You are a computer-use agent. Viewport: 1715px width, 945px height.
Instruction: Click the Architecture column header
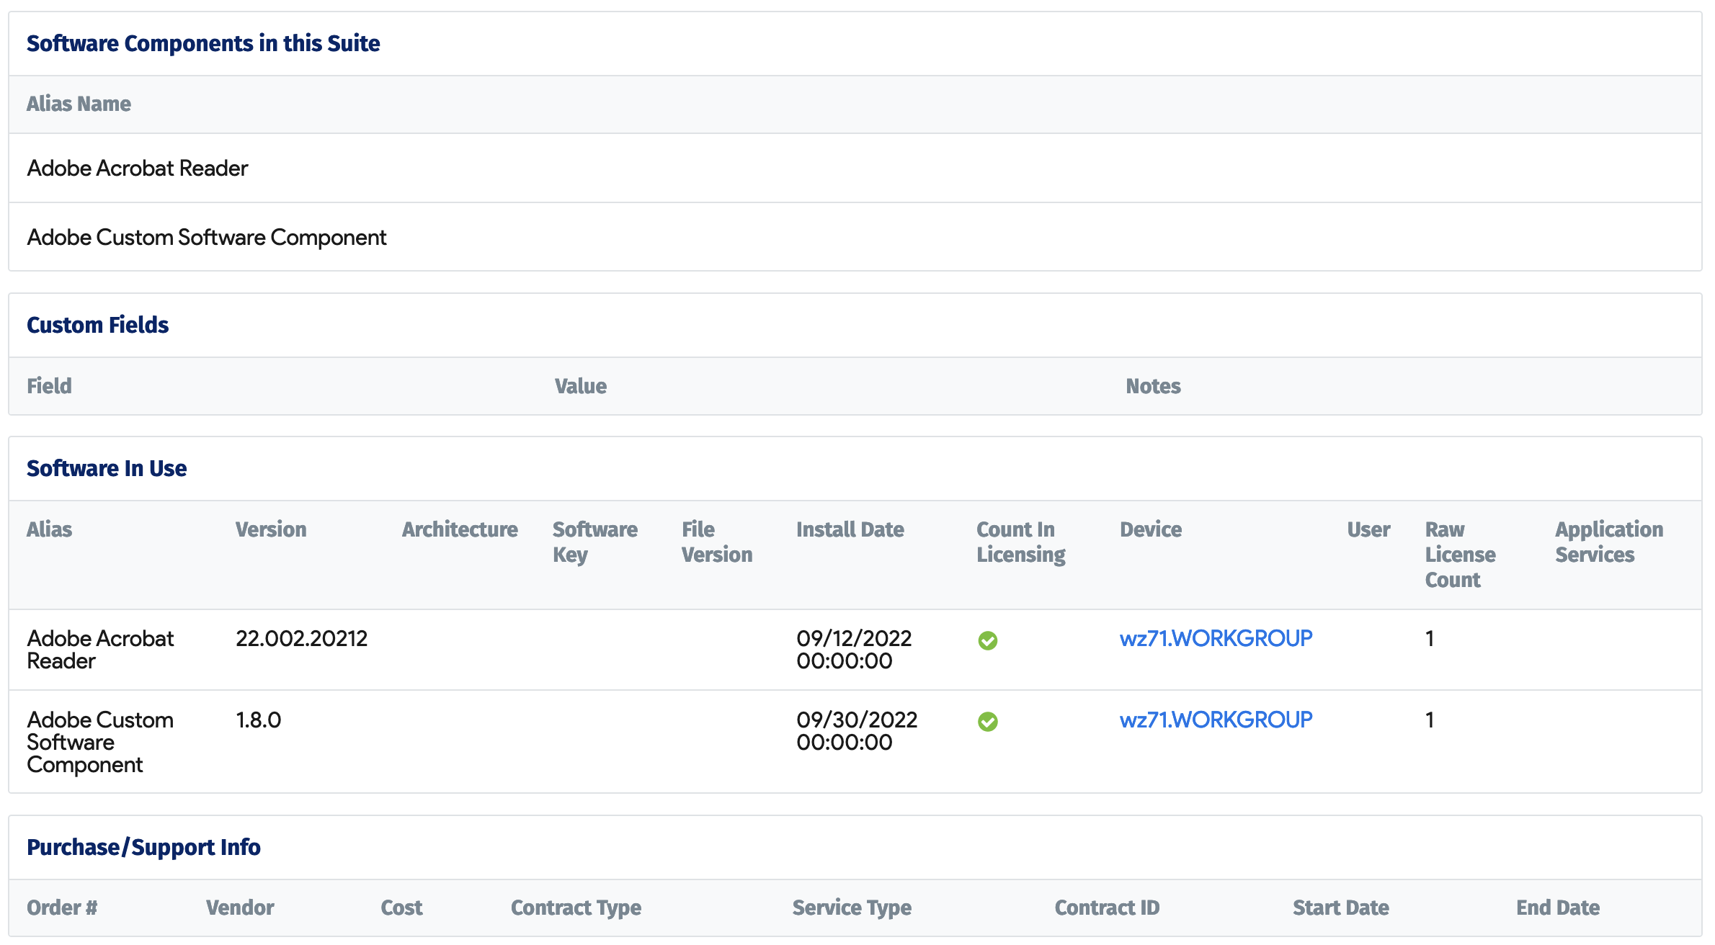(x=459, y=529)
